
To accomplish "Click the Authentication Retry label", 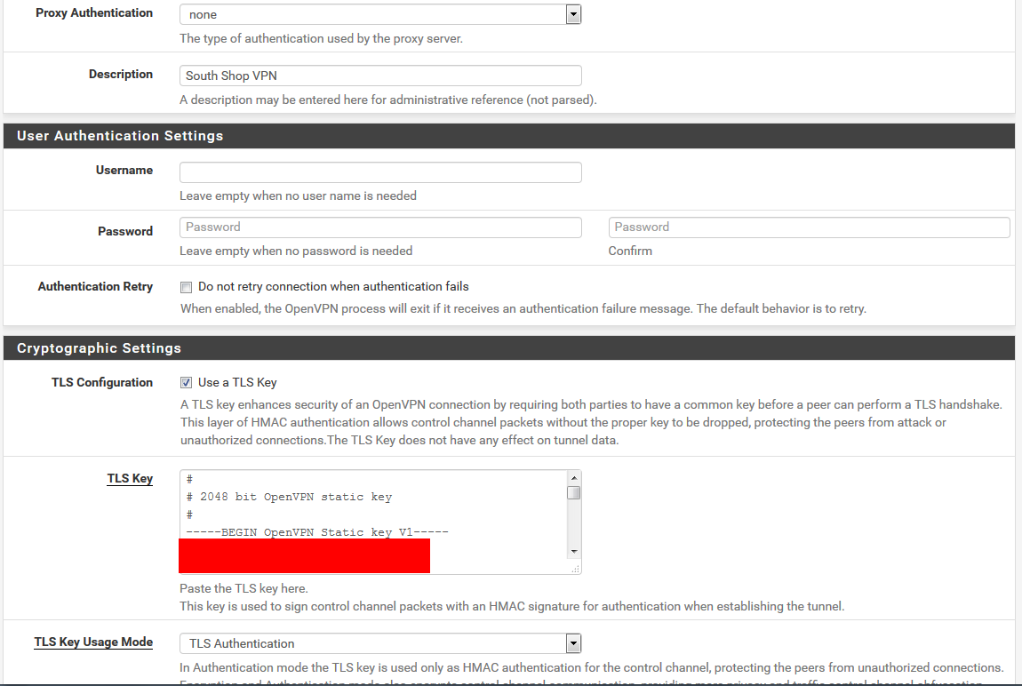I will tap(95, 286).
